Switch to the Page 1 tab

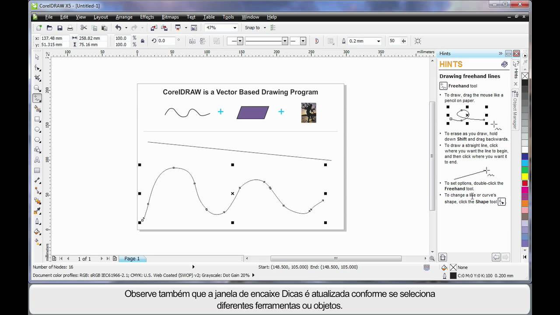[132, 259]
